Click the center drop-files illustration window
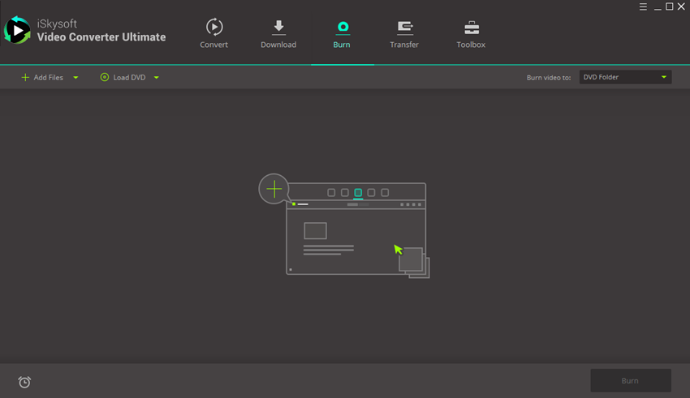Image resolution: width=690 pixels, height=398 pixels. tap(356, 235)
